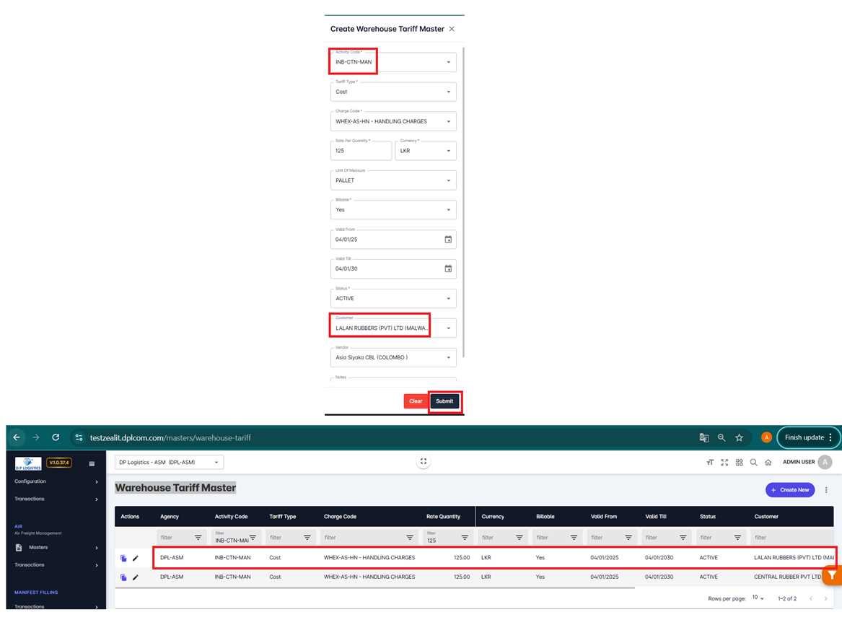The height and width of the screenshot is (625, 842).
Task: Open the DP Logistics - ASM agency selector
Action: [x=169, y=462]
